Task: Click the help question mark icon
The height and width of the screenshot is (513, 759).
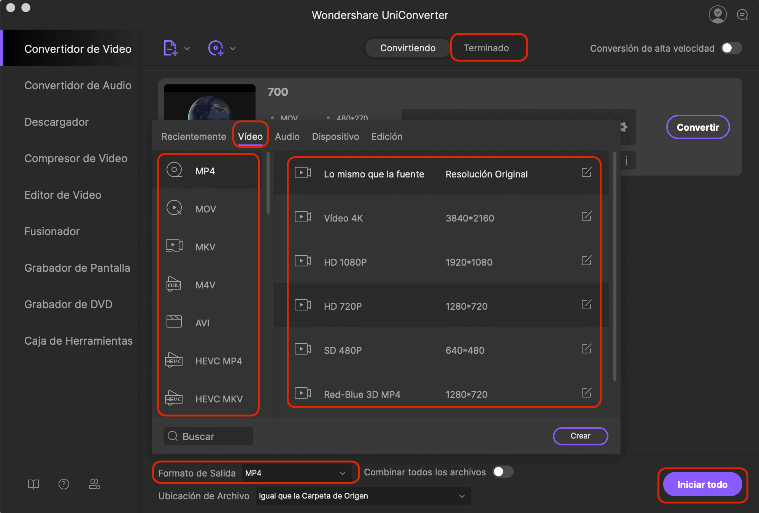Action: (64, 484)
